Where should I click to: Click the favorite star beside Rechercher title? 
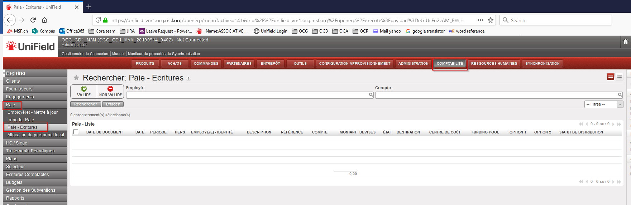click(x=76, y=78)
